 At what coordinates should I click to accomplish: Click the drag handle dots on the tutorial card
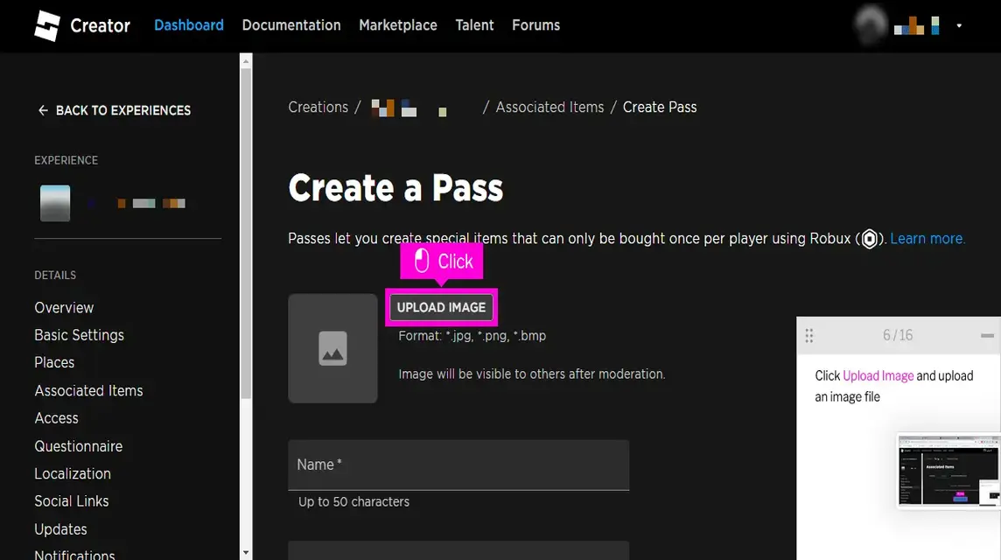pos(808,335)
